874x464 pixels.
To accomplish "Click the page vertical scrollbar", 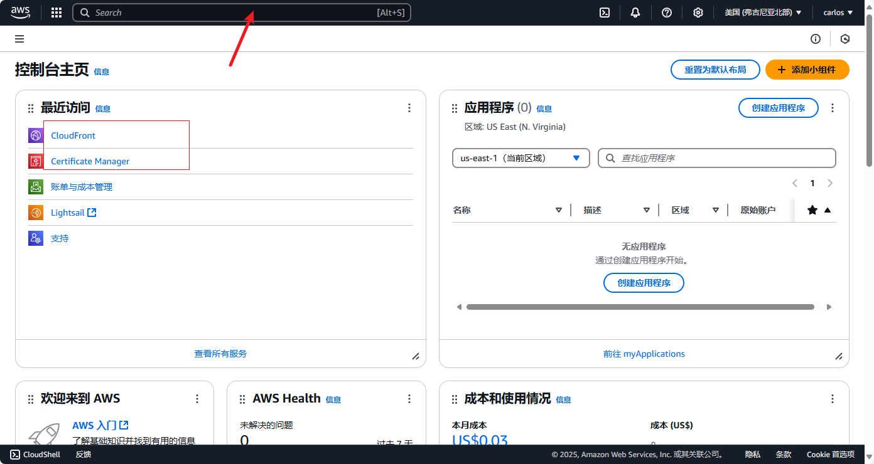I will pos(870,91).
